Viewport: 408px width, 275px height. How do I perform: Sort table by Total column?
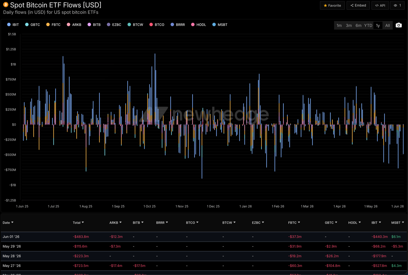click(x=78, y=223)
